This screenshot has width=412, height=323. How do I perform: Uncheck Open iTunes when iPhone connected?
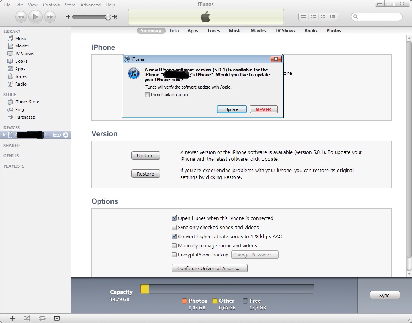(x=174, y=218)
